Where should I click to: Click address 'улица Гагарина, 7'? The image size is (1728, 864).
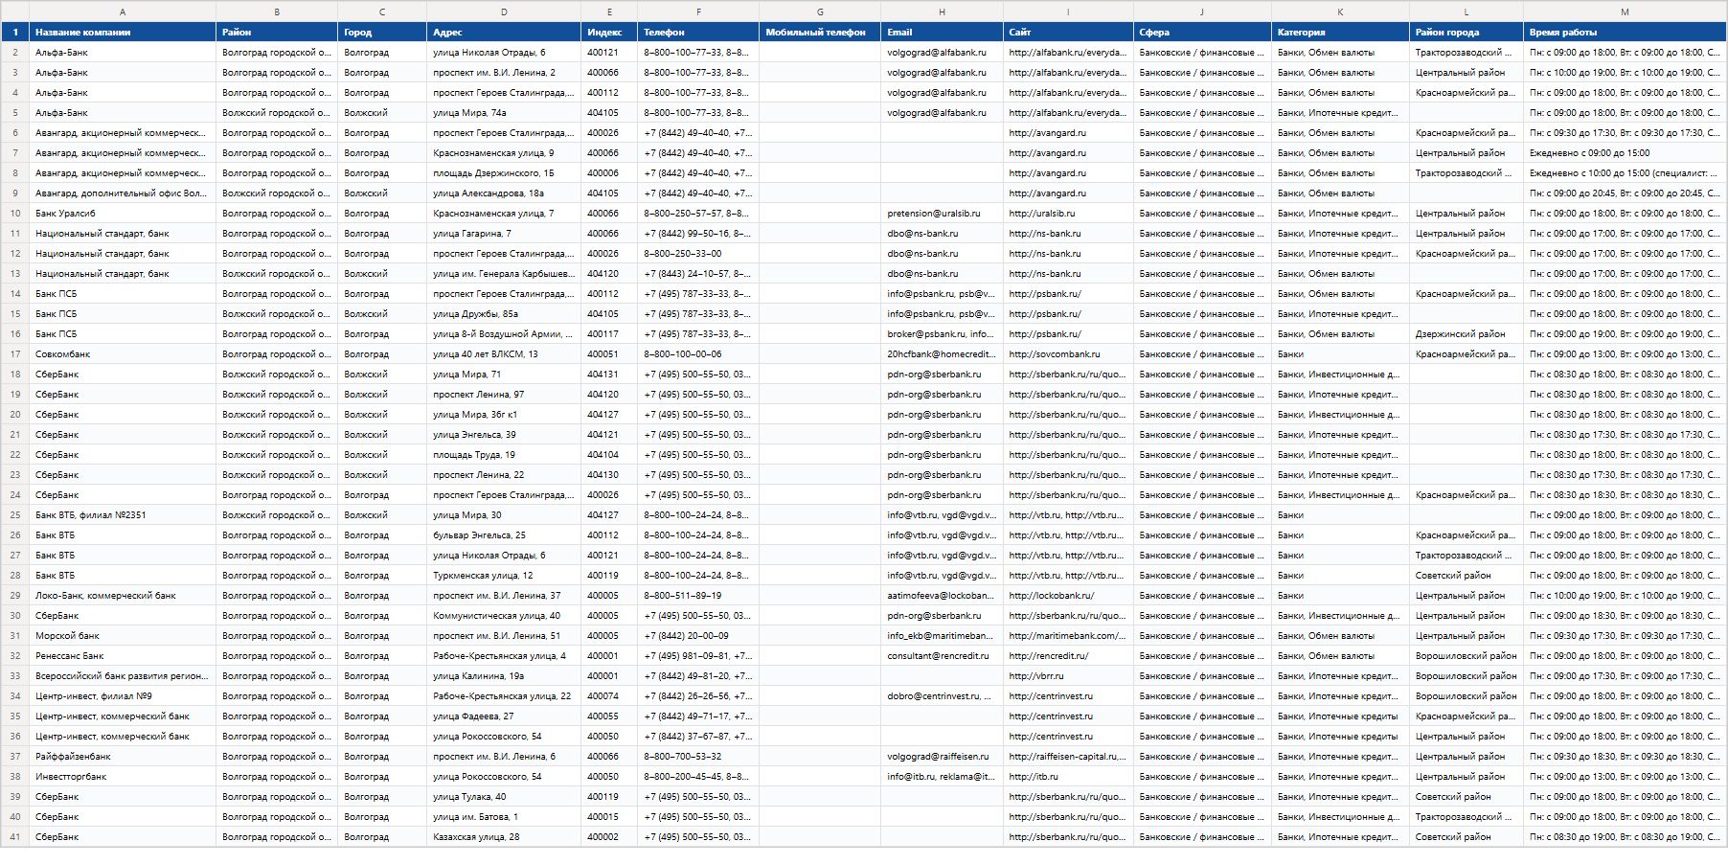[x=504, y=234]
